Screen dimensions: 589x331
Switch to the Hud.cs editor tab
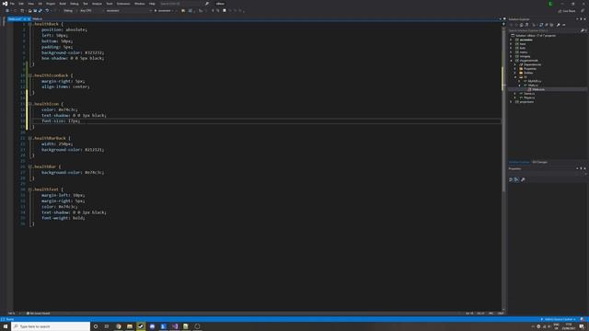(37, 18)
